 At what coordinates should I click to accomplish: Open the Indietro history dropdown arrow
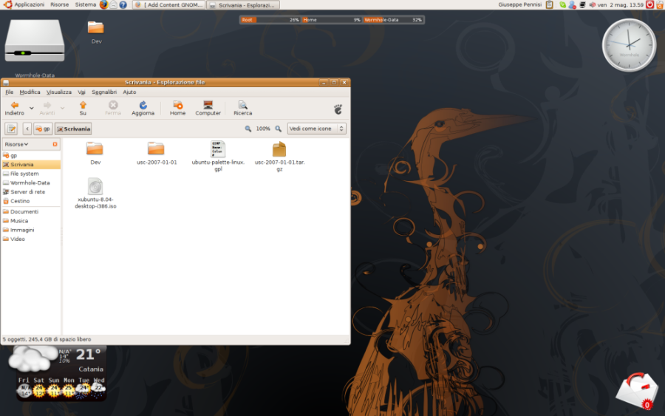[31, 108]
